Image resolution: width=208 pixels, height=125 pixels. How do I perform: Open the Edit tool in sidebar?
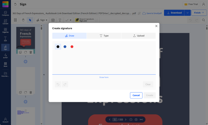click(x=5, y=39)
